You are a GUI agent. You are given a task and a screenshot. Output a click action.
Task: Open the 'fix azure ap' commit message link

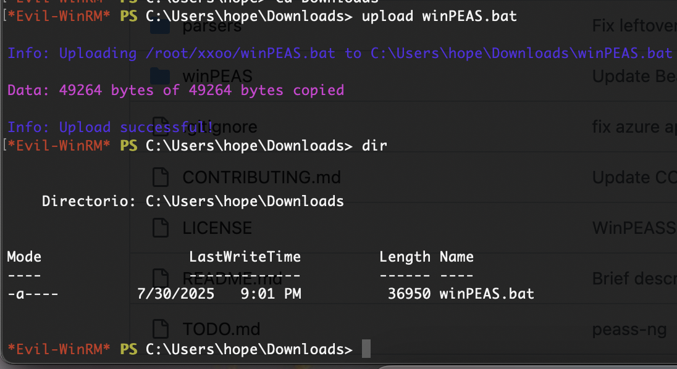(x=634, y=127)
